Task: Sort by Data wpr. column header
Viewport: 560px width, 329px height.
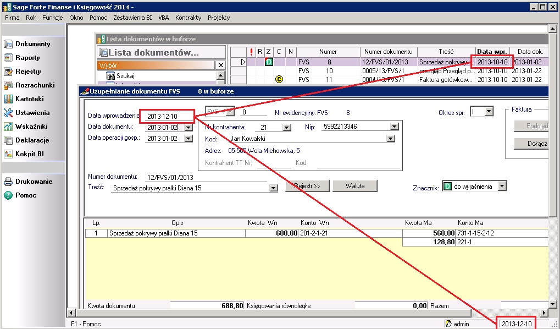Action: 492,52
